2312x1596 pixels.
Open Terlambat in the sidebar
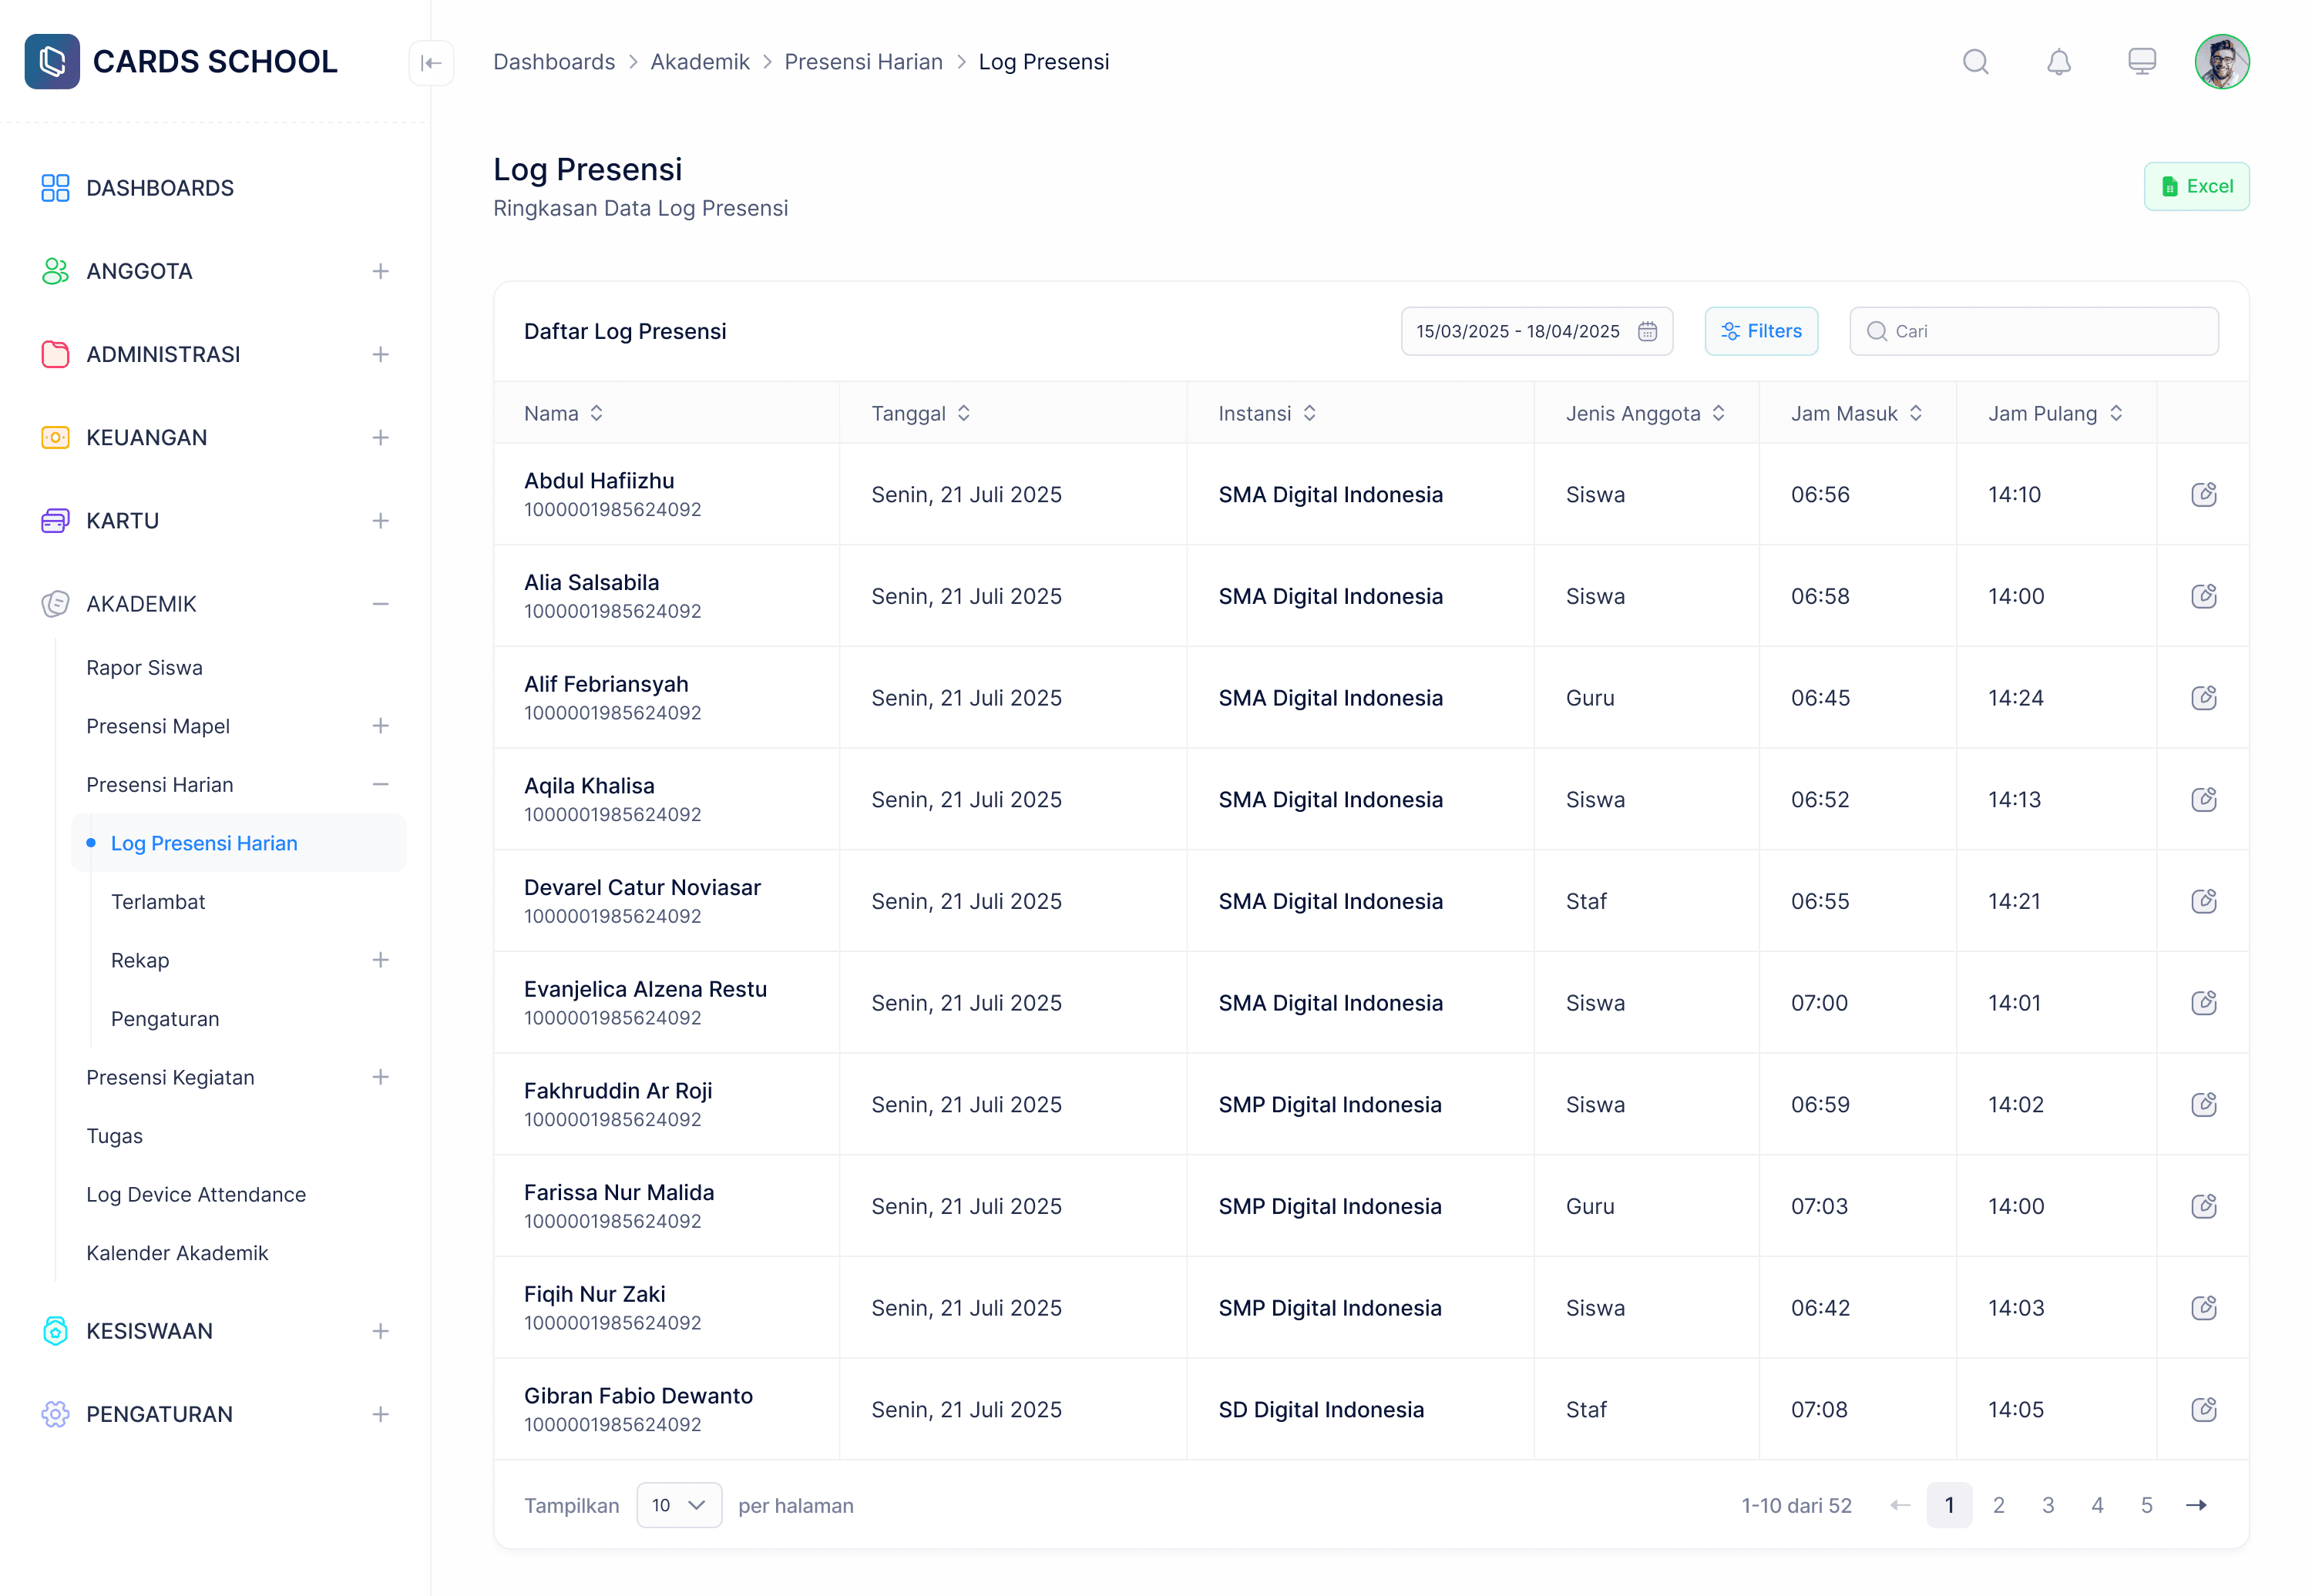click(158, 901)
